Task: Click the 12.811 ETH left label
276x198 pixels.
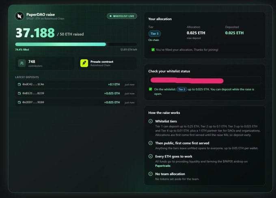Action: (129, 50)
